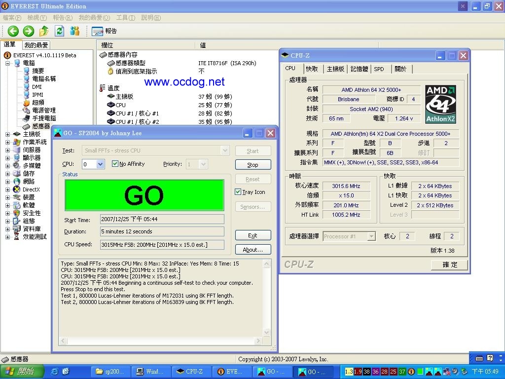Open the 報告 report toolbar button
Viewport: 505px width, 379px height.
[105, 31]
